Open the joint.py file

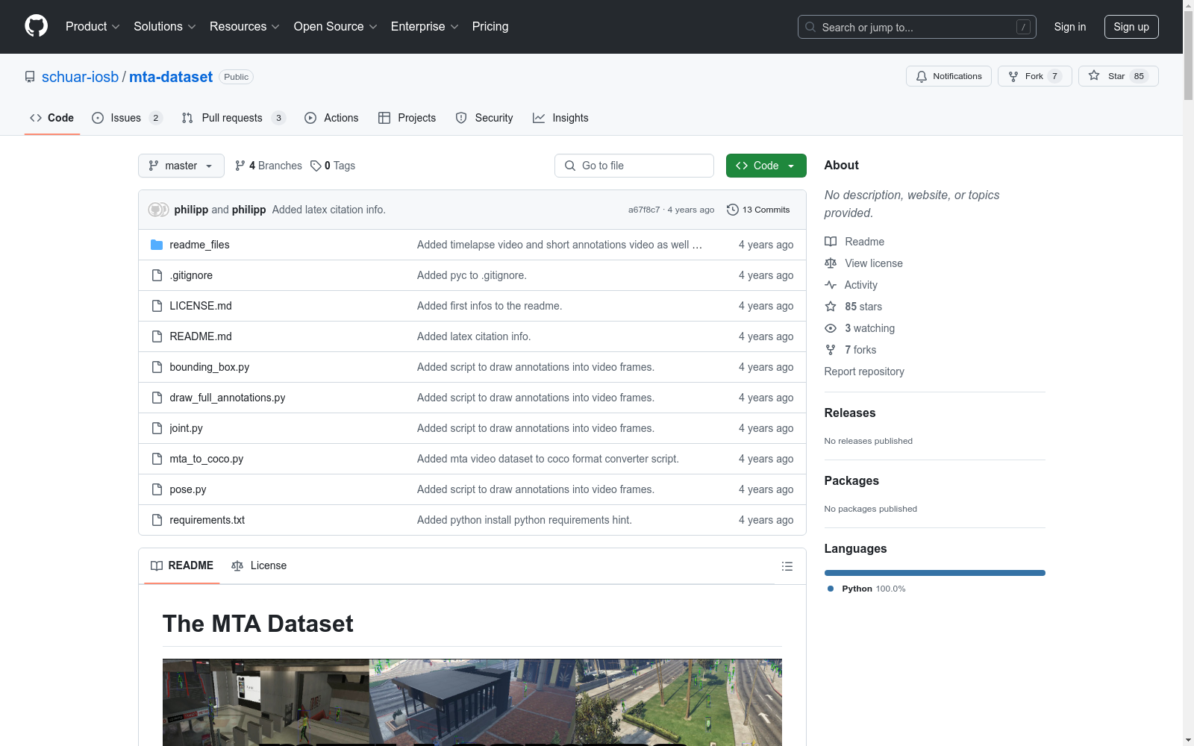pyautogui.click(x=186, y=428)
